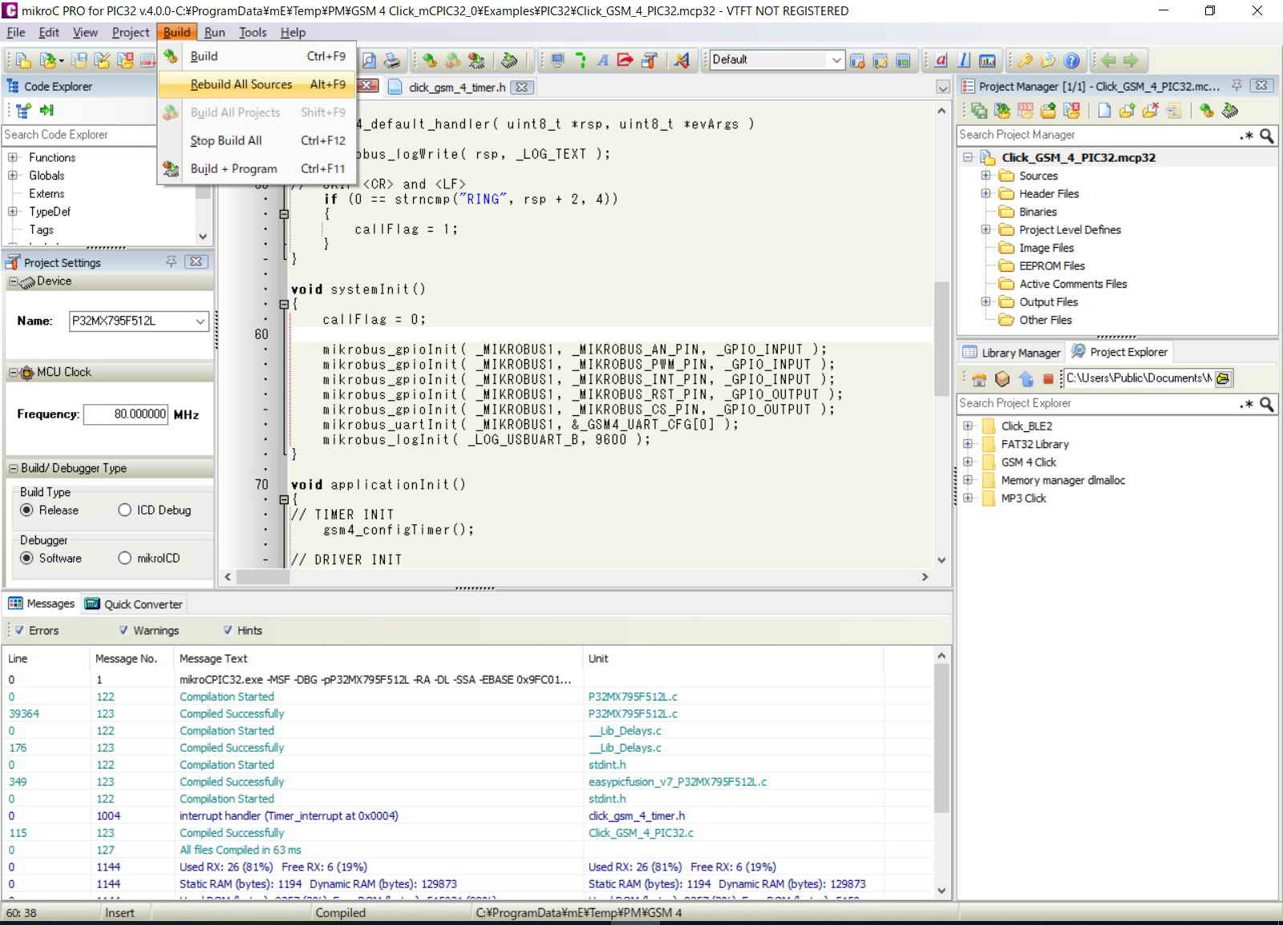Click the code editor horizontal scrollbar thumb
This screenshot has width=1283, height=925.
(x=263, y=577)
